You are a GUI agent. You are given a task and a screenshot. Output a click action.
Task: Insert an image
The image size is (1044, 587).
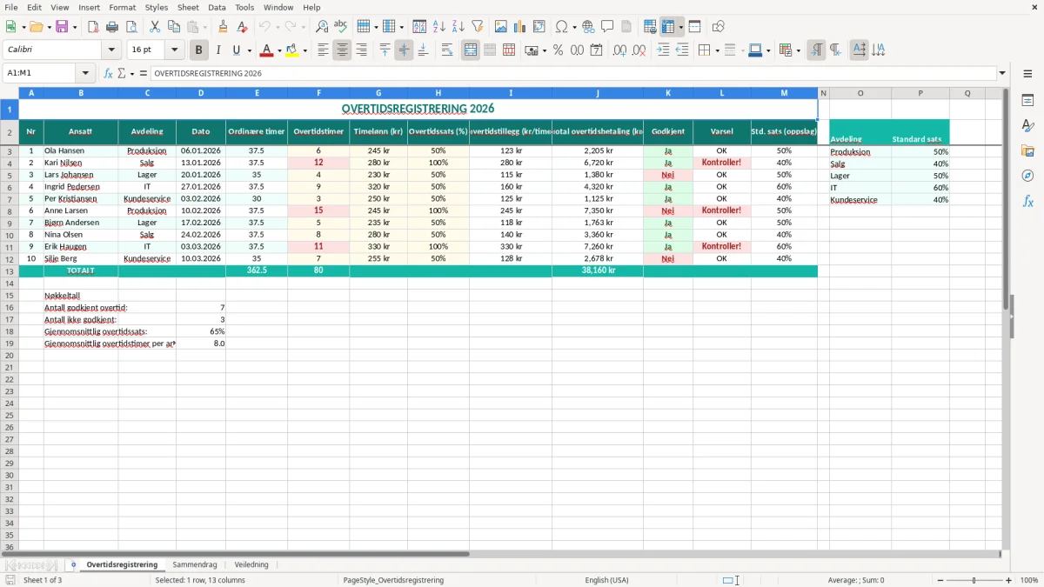pyautogui.click(x=501, y=27)
